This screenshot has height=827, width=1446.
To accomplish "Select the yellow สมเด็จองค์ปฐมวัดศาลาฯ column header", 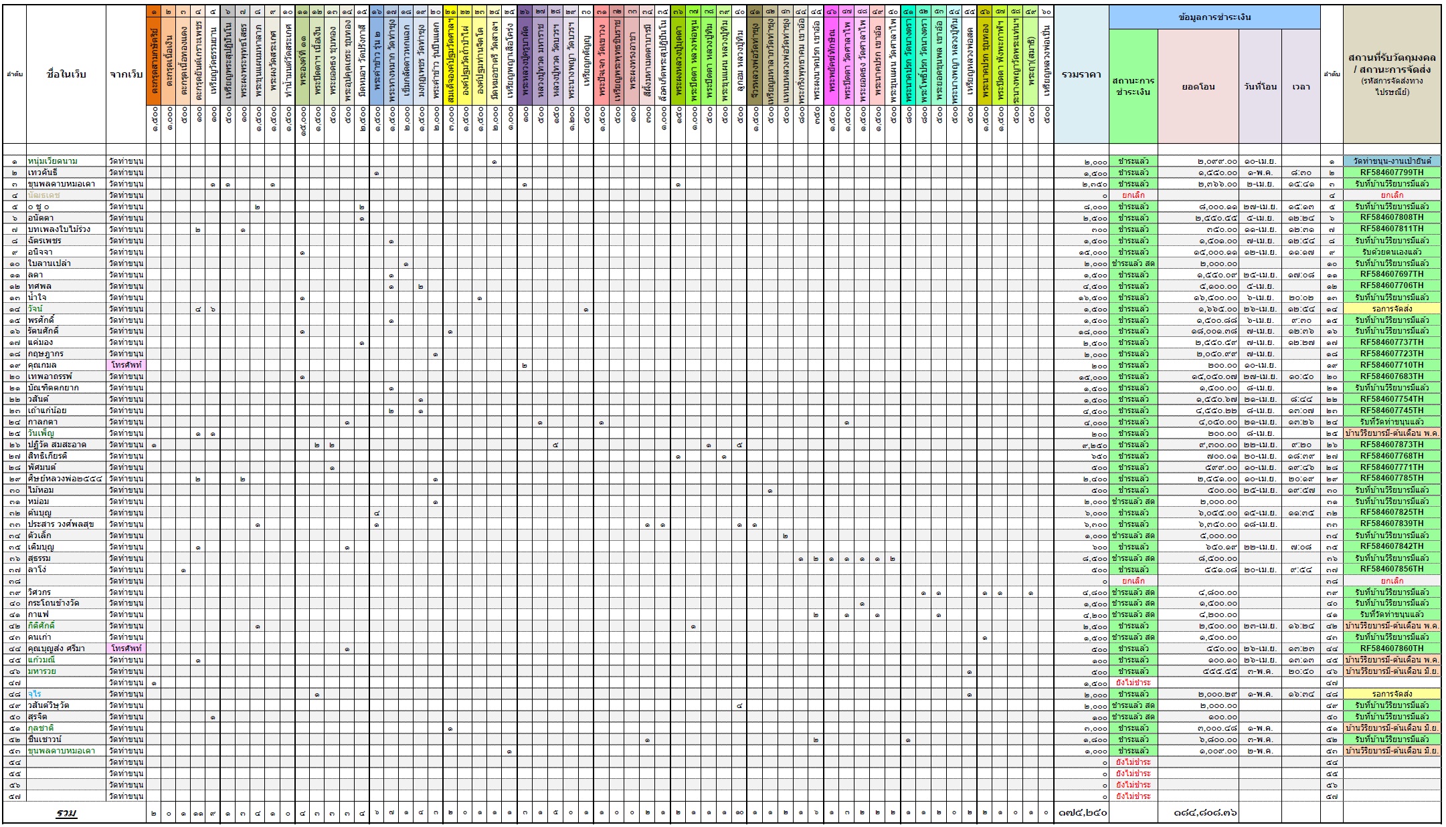I will 451,60.
